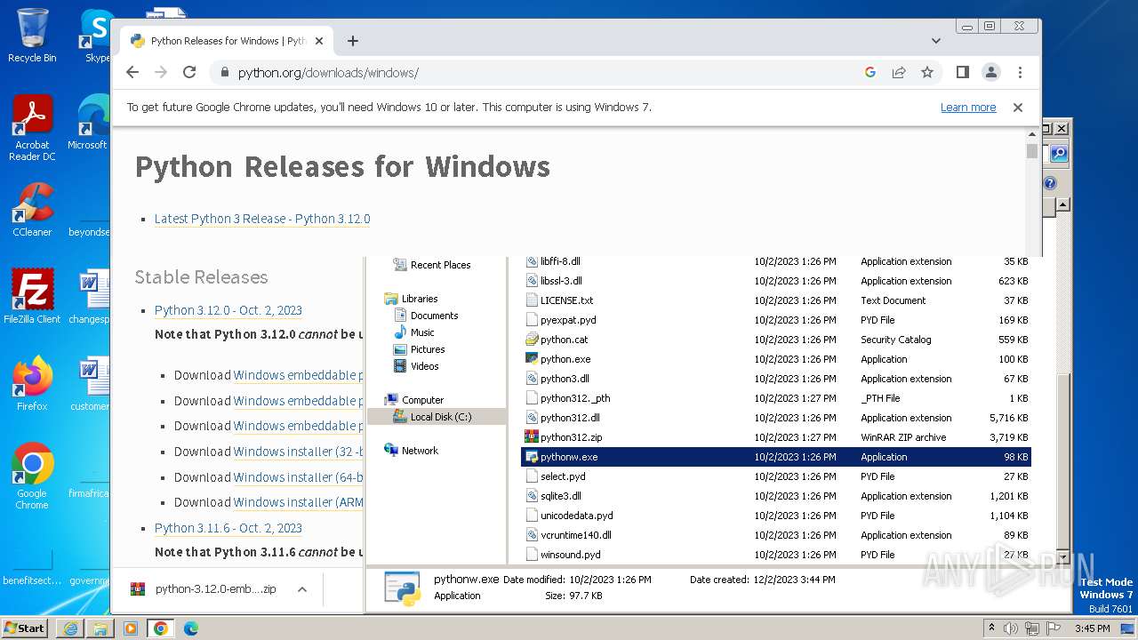Select python312._pth file
Image resolution: width=1138 pixels, height=640 pixels.
[x=575, y=398]
